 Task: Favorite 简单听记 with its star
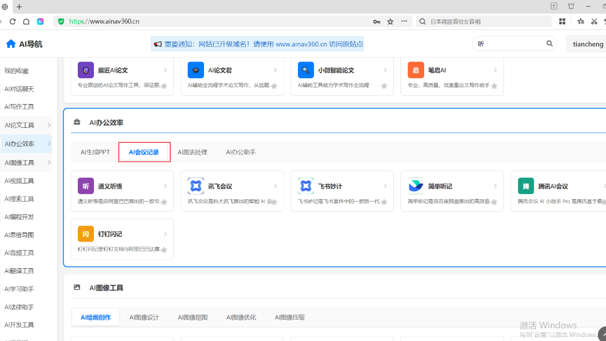click(494, 202)
